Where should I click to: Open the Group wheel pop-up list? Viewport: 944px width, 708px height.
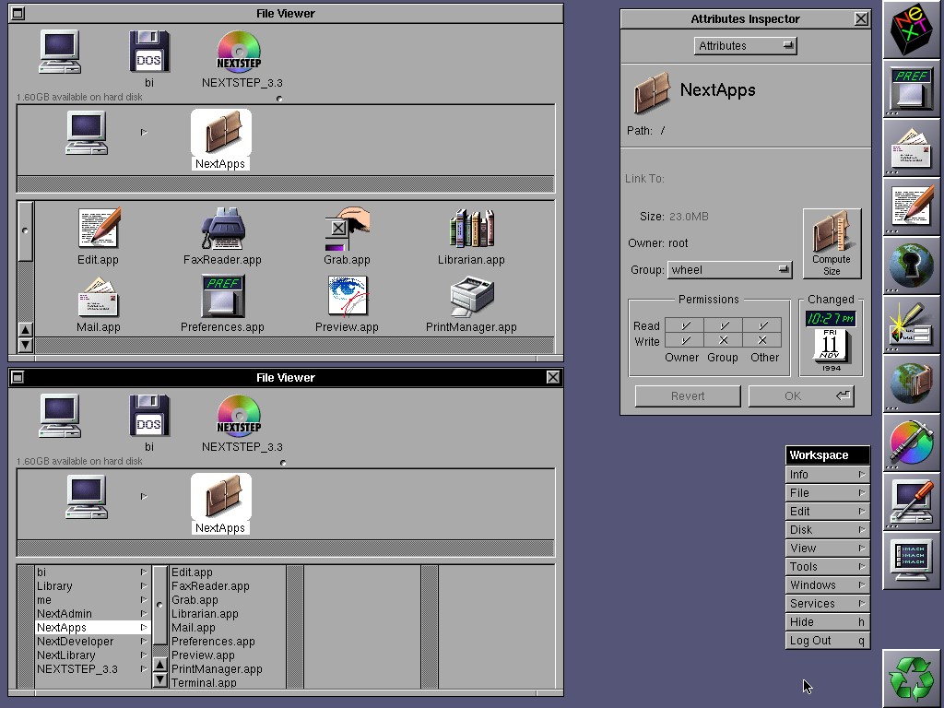pos(730,270)
